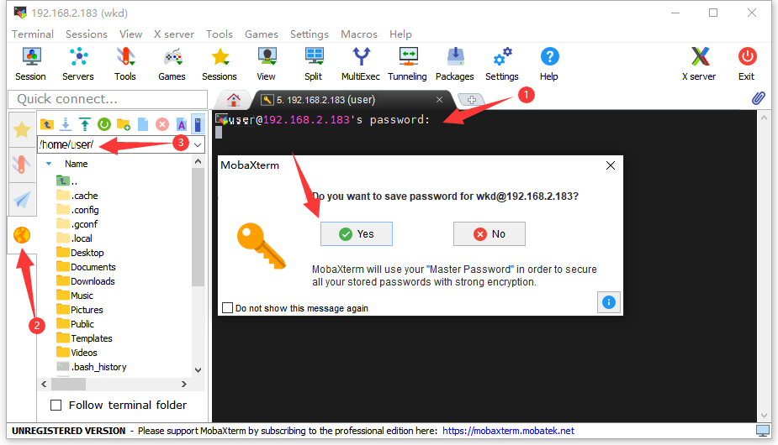Click the Quick connect input field
Viewport: 778px width, 445px height.
click(108, 99)
